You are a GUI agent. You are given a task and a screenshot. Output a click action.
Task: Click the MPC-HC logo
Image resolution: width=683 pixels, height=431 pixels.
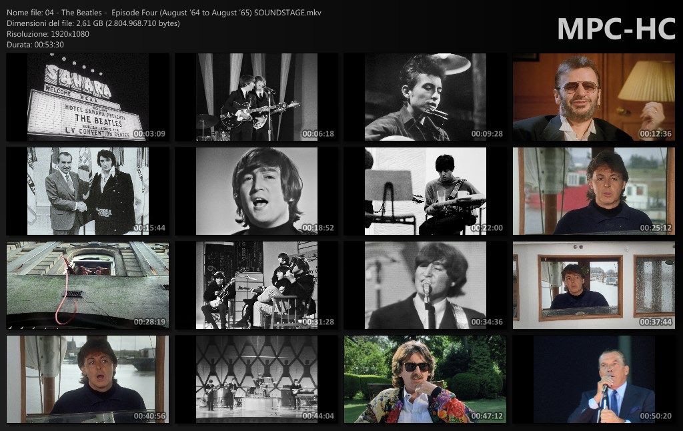tap(616, 29)
